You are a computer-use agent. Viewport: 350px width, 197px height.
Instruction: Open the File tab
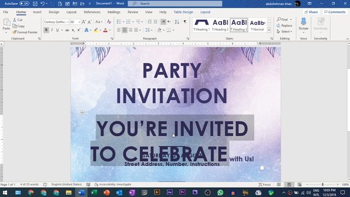tap(5, 12)
